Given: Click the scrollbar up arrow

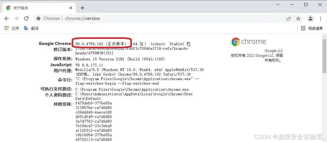Looking at the screenshot, I should (325, 36).
